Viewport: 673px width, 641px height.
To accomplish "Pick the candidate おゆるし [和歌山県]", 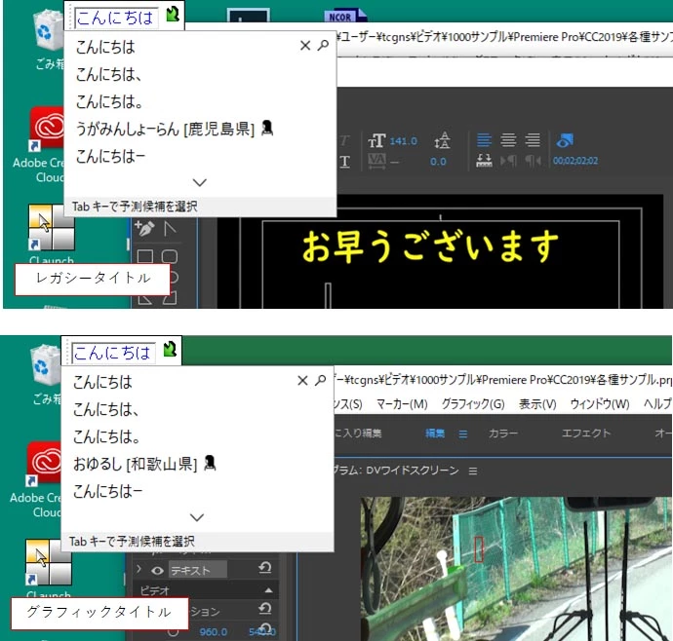I will click(144, 464).
